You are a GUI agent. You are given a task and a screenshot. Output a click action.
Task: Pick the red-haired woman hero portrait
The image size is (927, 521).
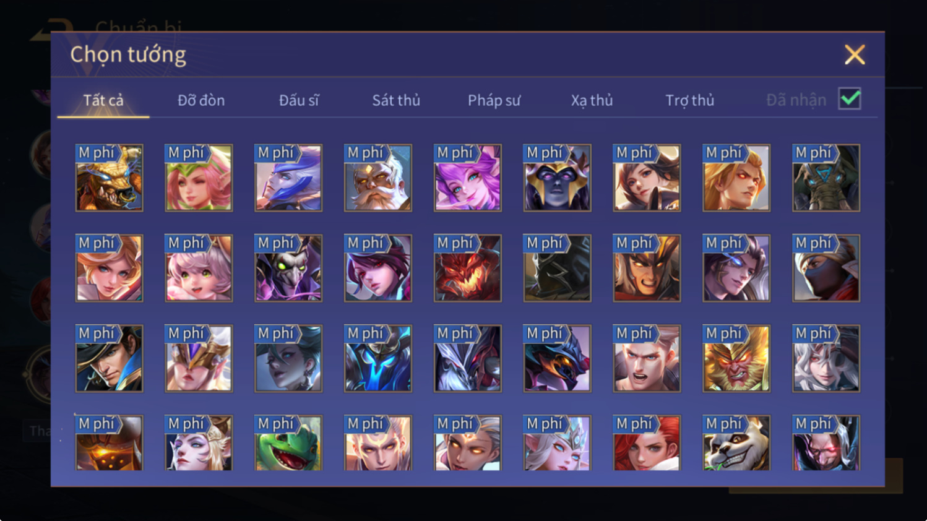click(647, 443)
